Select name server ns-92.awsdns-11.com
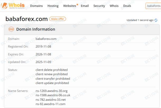 point(50,104)
